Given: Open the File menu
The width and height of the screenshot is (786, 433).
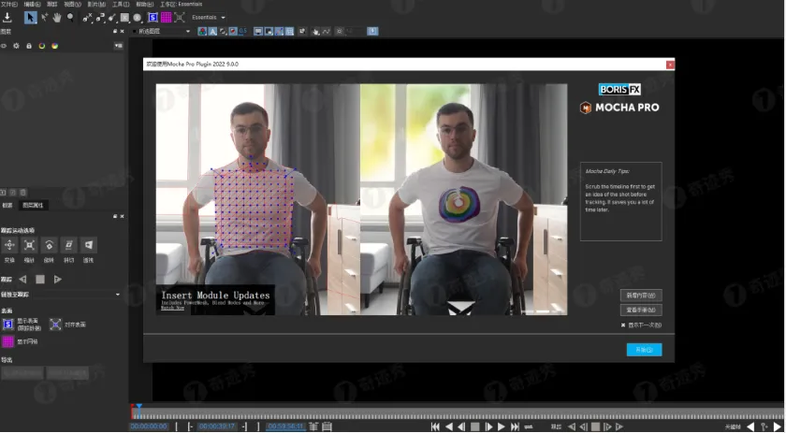Looking at the screenshot, I should coord(9,4).
